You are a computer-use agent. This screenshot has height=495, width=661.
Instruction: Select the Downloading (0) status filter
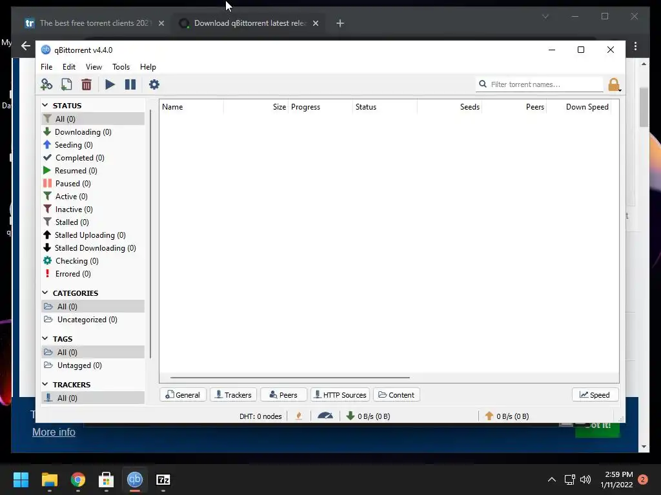pos(93,131)
